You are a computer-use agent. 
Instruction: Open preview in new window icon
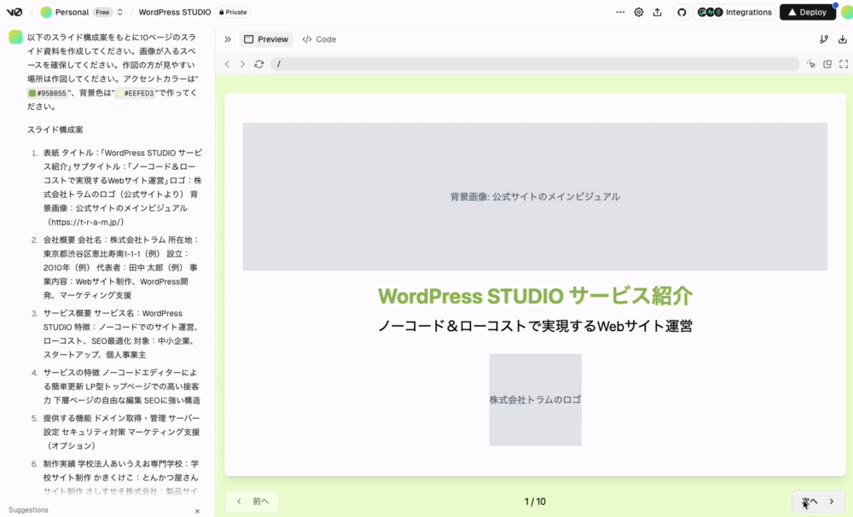[827, 64]
